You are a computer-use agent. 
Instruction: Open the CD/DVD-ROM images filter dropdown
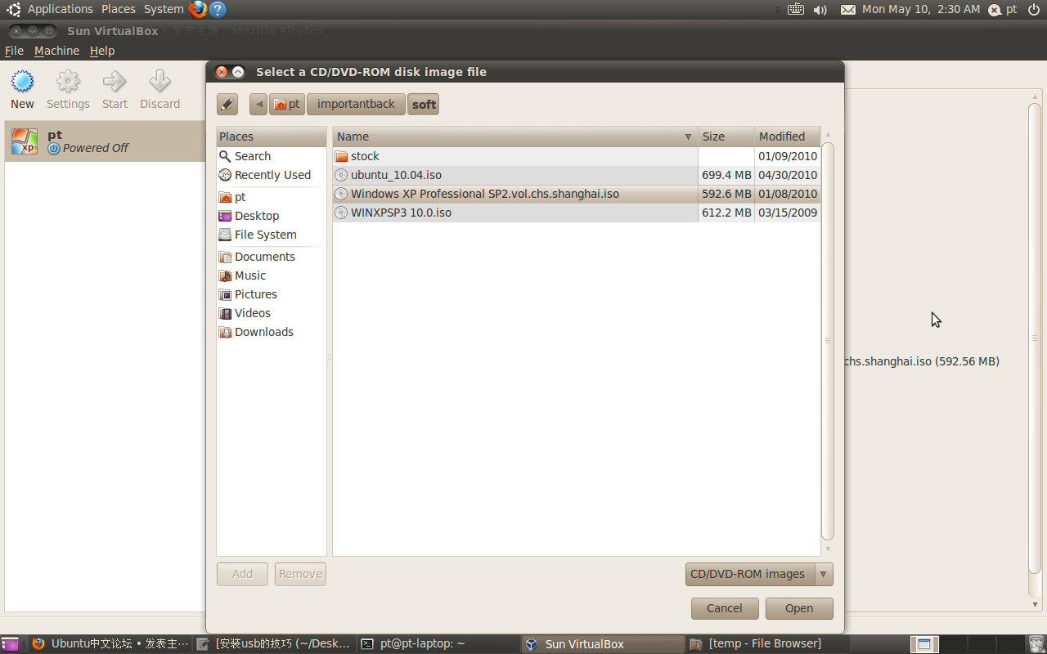coord(759,574)
